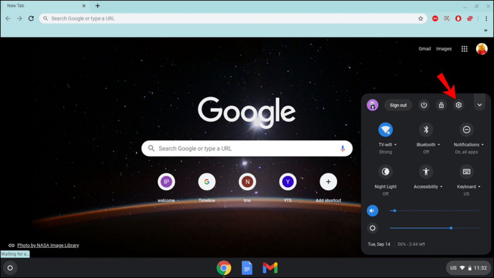Open the Photo by NASA Image Library link
Screen dimensions: 494x278
48,245
